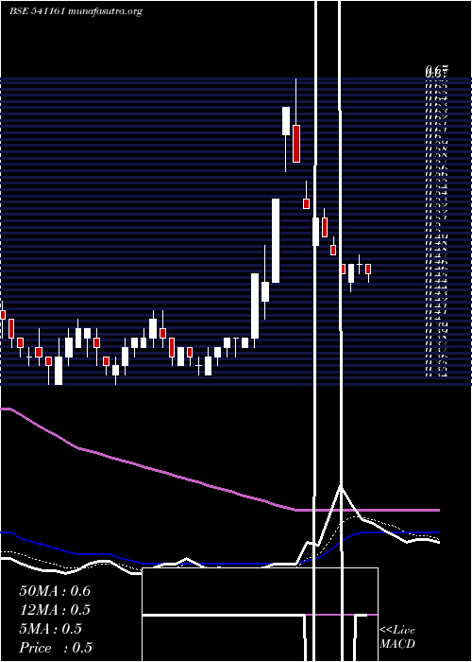Select the "50MA : 0.6" legend value

coord(55,591)
